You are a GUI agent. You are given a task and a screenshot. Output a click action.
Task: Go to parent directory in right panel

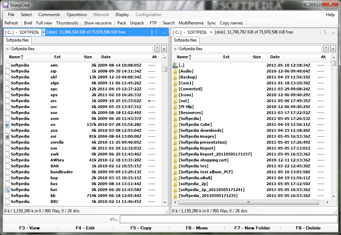click(x=333, y=33)
